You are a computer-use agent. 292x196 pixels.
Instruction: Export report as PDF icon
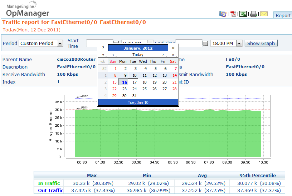233,14
